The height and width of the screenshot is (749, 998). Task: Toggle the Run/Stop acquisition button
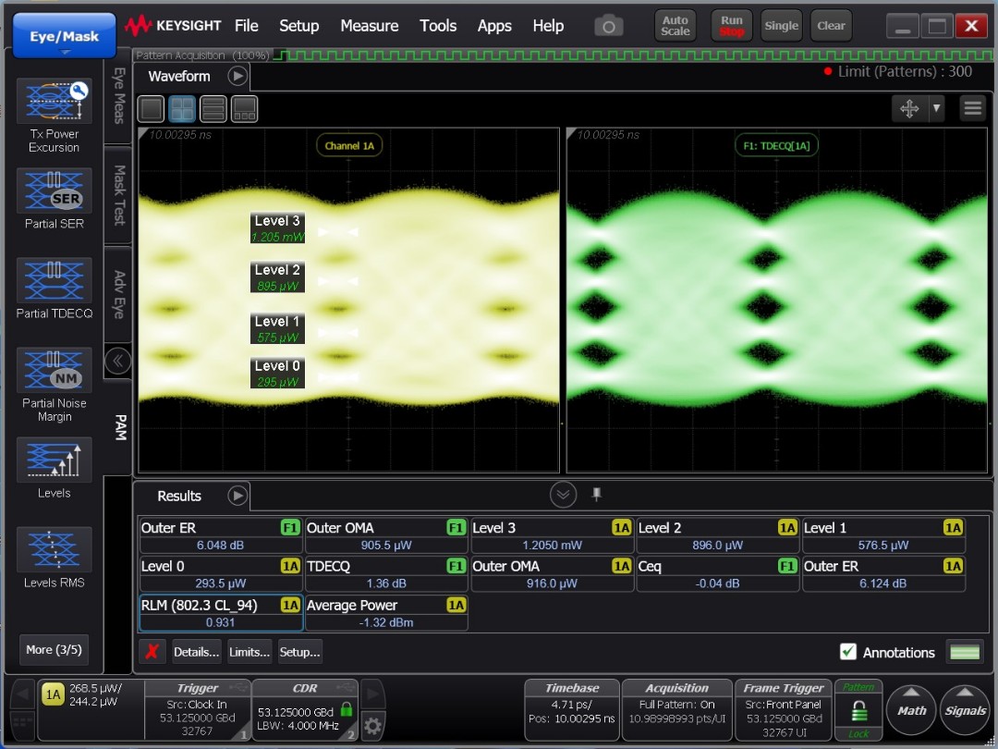[731, 26]
